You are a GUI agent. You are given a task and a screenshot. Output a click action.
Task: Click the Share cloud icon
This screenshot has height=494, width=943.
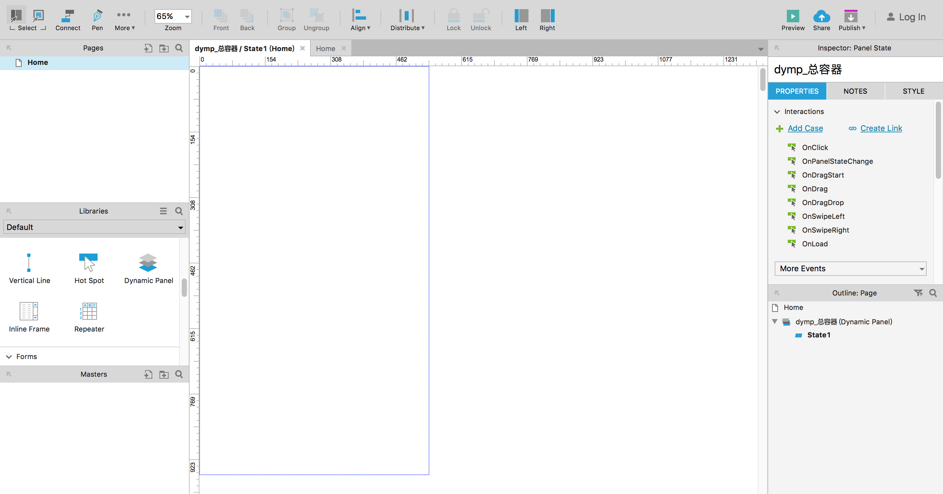point(821,16)
